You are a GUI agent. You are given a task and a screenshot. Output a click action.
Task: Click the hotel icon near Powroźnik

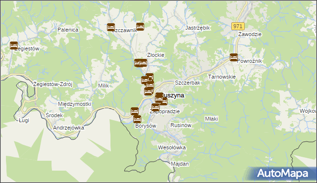click(x=234, y=57)
